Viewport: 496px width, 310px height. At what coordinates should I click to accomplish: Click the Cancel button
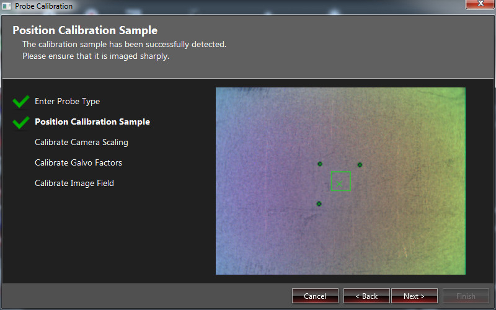[x=315, y=296]
